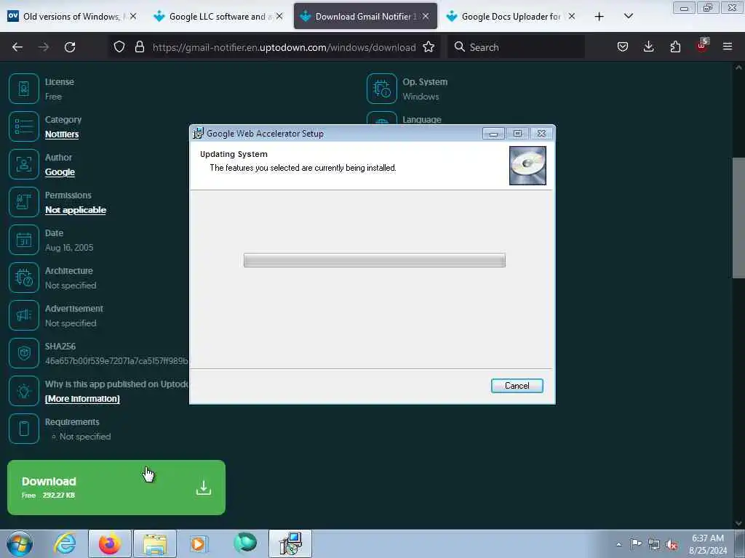
Task: Click the installation progress bar
Action: [x=375, y=260]
